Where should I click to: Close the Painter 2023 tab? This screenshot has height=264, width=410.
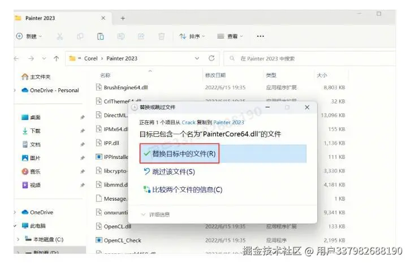103,18
